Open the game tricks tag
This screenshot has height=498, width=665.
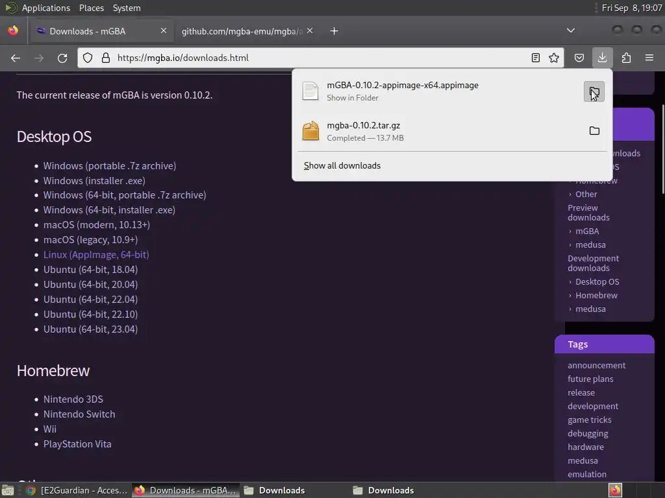pyautogui.click(x=590, y=420)
